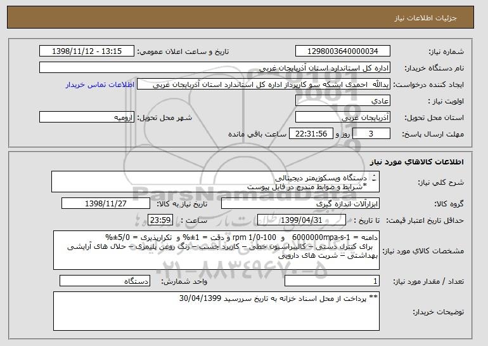This screenshot has height=346, width=488.
Task: Click the delivery province field آذربایجان غربی
Action: point(343,117)
